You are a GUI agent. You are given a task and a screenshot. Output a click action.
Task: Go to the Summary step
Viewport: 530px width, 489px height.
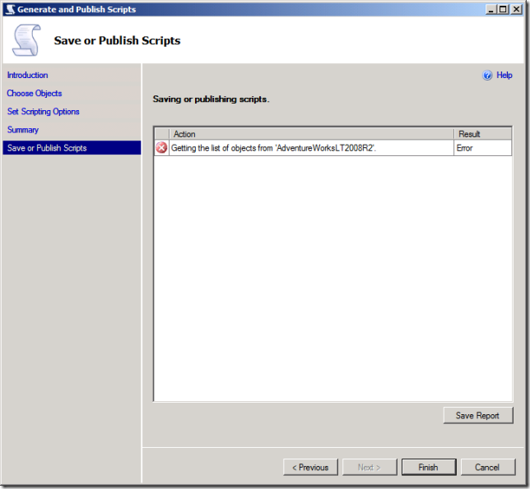coord(23,130)
